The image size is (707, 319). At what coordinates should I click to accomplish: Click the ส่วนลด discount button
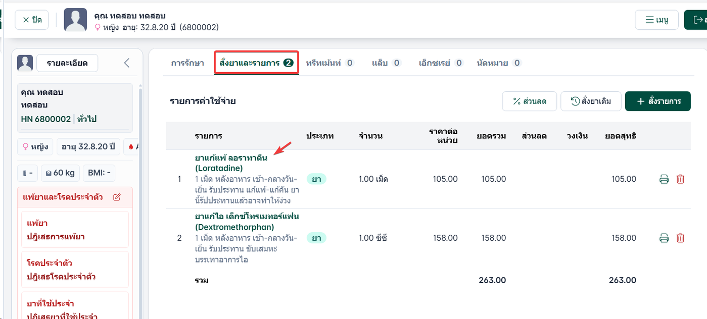(x=529, y=101)
